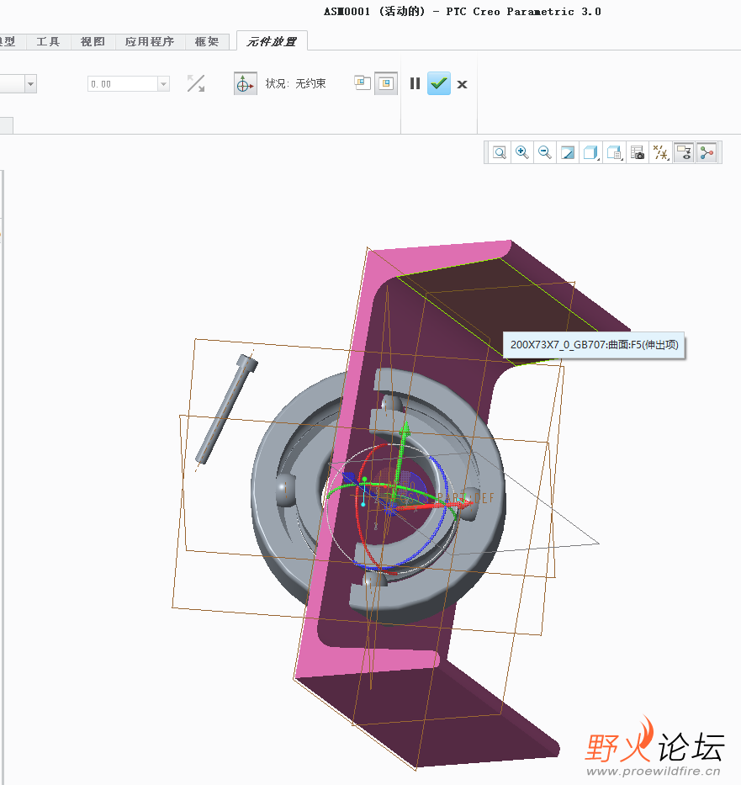The image size is (741, 785).
Task: Toggle the spin center icon
Action: tap(707, 152)
